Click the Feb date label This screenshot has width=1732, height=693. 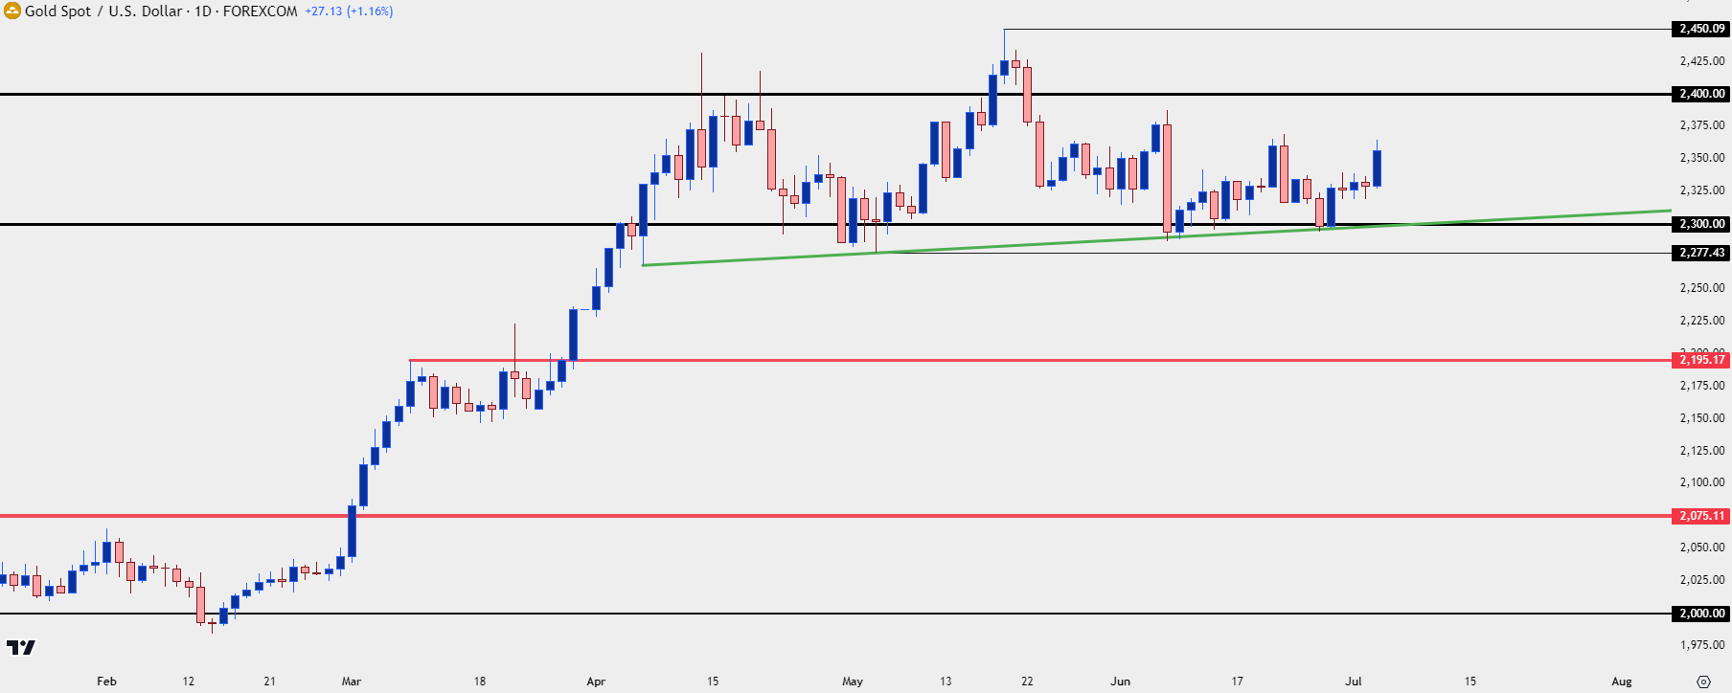[106, 682]
